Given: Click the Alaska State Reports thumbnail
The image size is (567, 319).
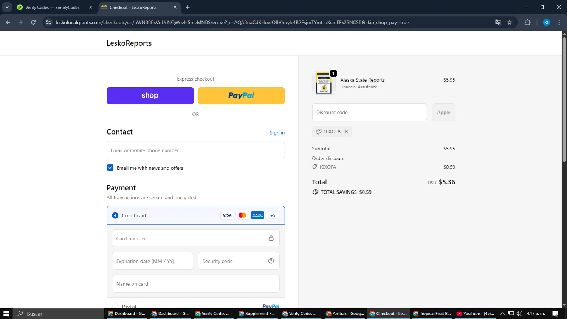Looking at the screenshot, I should pos(324,83).
